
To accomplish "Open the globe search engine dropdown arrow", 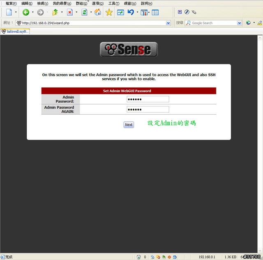I will (x=254, y=23).
